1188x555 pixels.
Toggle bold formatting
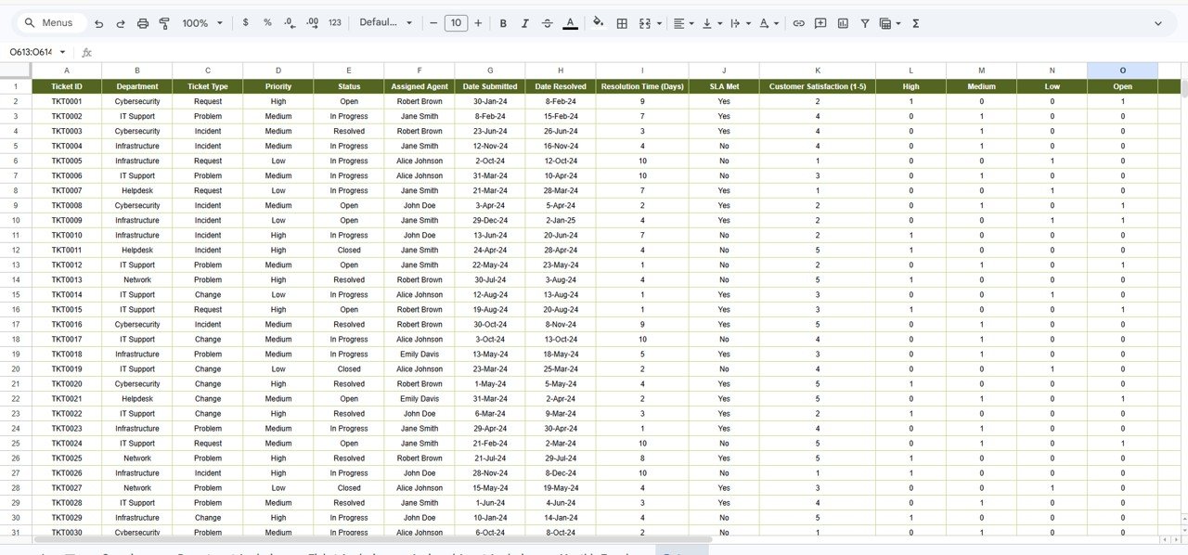pos(502,22)
